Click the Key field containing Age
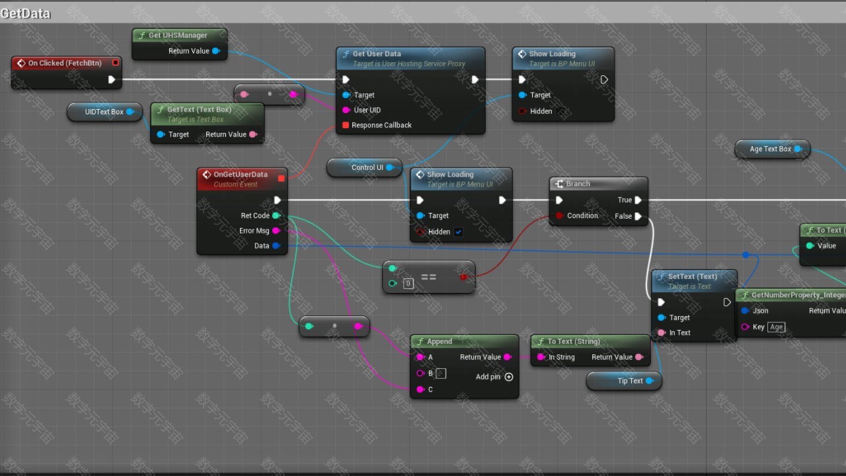Screen dimensions: 846x476 click(777, 327)
